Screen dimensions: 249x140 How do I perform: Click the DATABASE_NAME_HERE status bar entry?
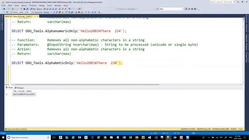(x=221, y=129)
